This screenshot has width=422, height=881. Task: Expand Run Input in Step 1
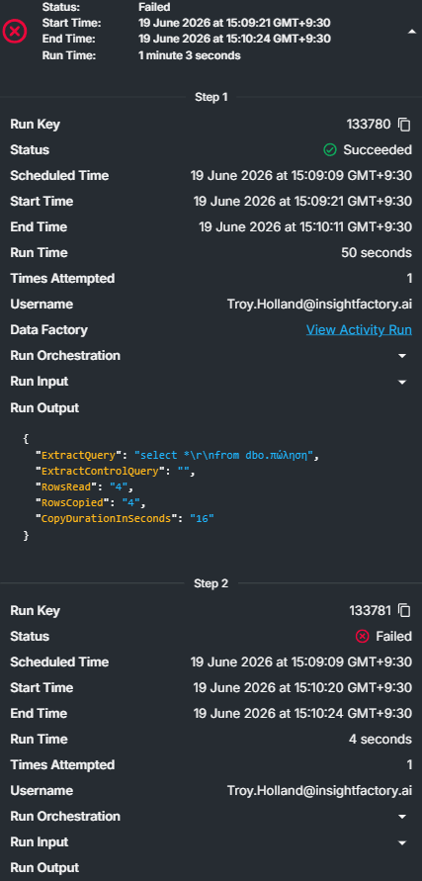[402, 382]
